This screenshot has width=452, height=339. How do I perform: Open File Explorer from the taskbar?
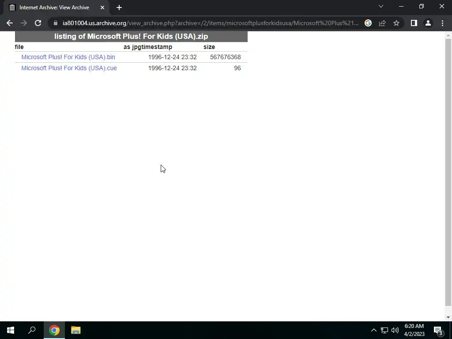click(x=76, y=330)
